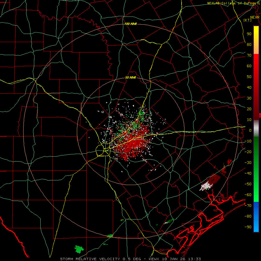Click the small red marker beside the scale

click(x=260, y=115)
